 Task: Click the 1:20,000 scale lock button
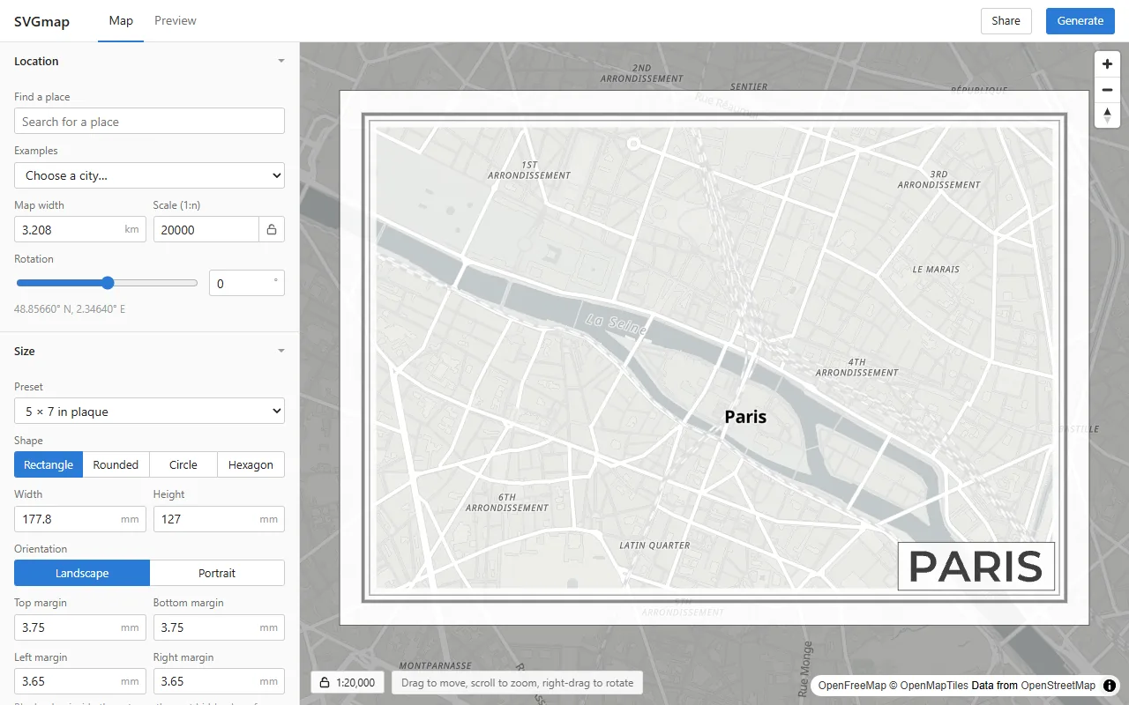tap(348, 682)
